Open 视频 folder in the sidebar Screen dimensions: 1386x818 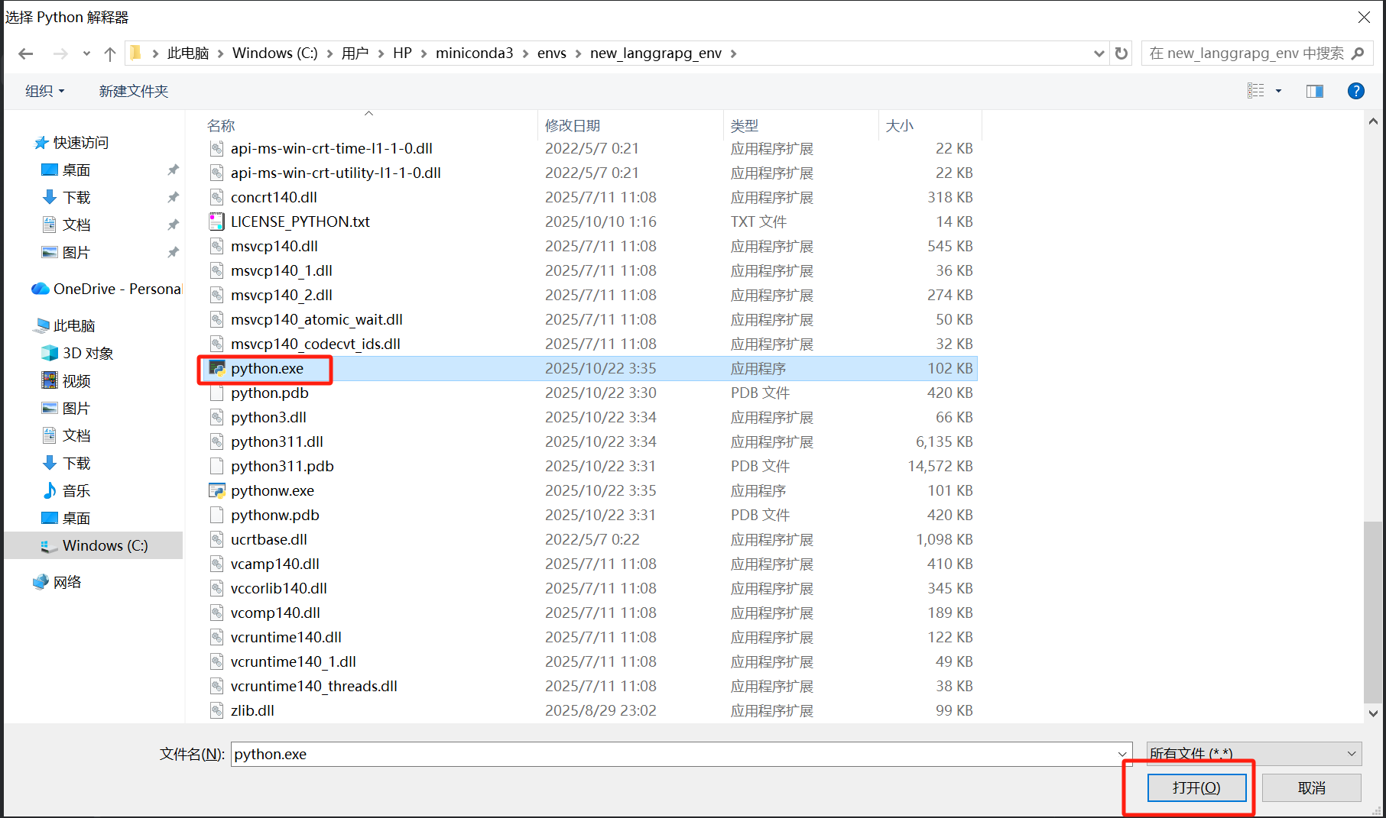76,380
